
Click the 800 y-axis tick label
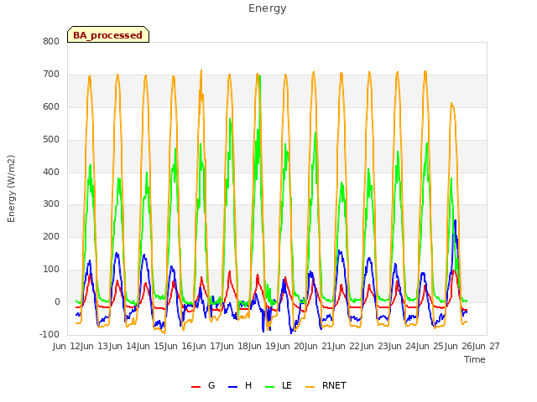tap(51, 41)
